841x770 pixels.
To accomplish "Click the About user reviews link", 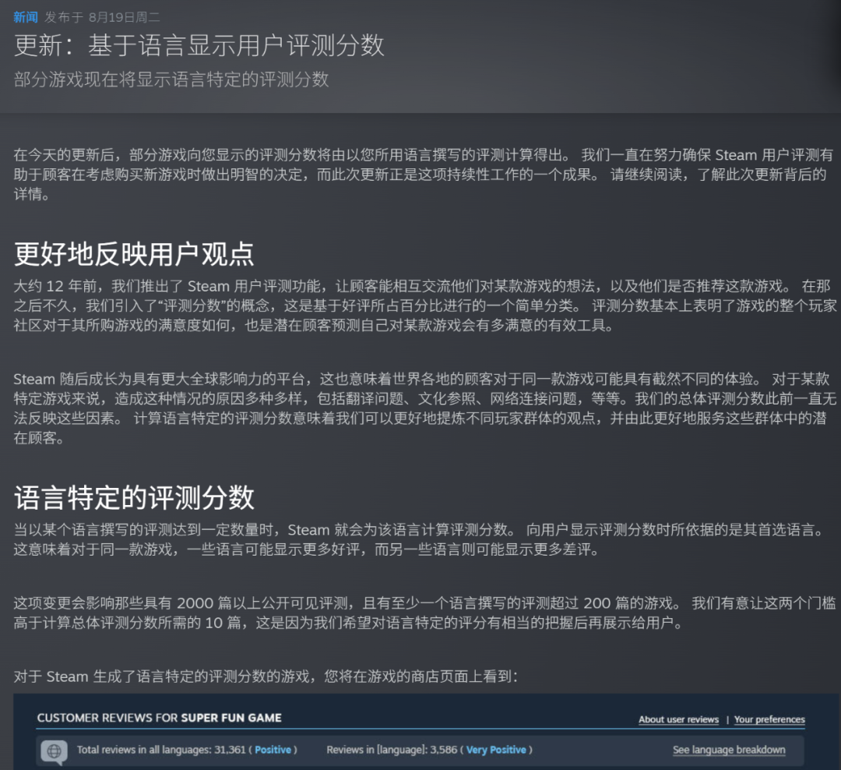I will [x=678, y=719].
